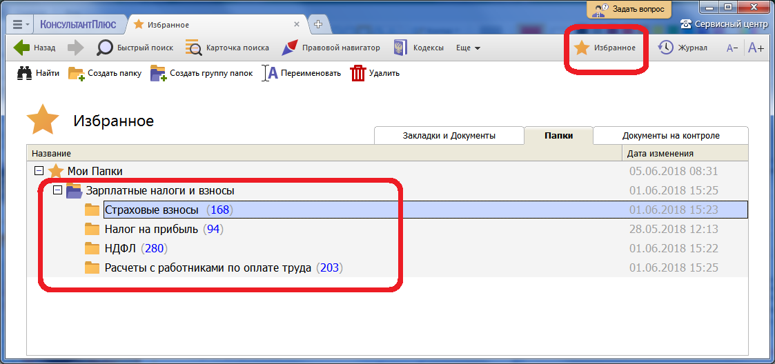Image resolution: width=775 pixels, height=364 pixels.
Task: Open Быстрый поиск magnifier
Action: click(x=135, y=48)
